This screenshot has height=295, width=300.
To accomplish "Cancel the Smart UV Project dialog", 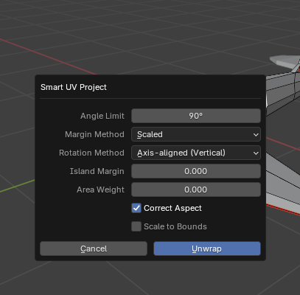I will (x=94, y=249).
